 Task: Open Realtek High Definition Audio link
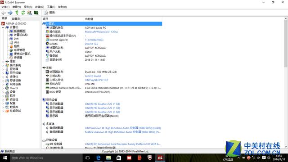click(x=123, y=132)
